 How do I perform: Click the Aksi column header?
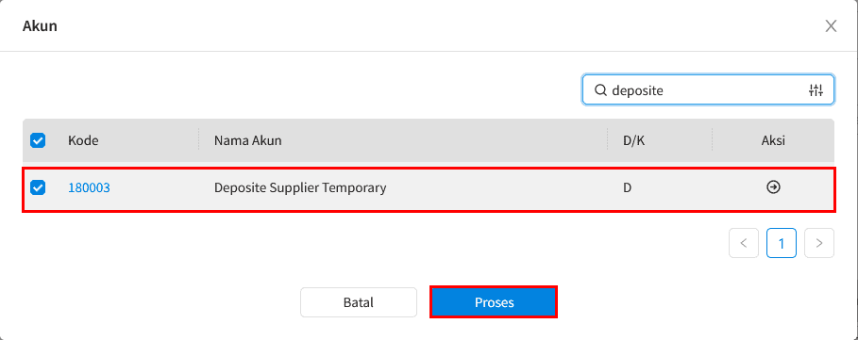(x=773, y=140)
